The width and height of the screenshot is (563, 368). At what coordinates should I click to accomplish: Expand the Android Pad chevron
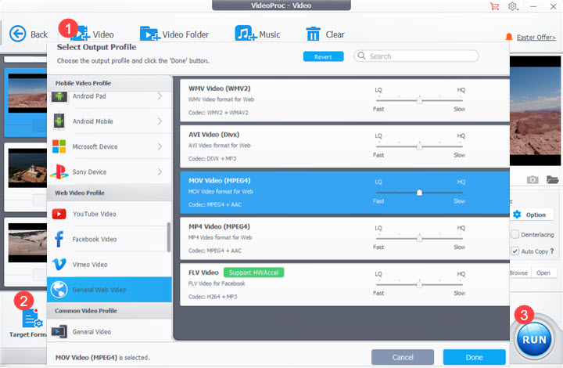(160, 96)
